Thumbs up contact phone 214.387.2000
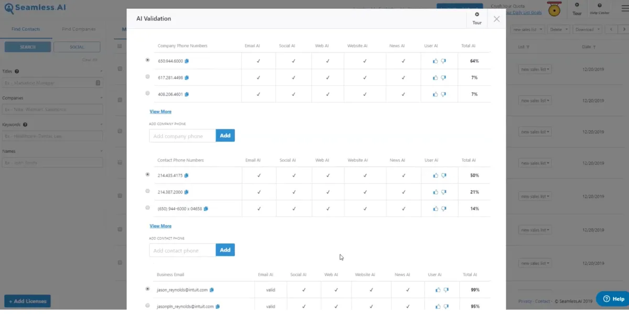The image size is (629, 314). 435,192
